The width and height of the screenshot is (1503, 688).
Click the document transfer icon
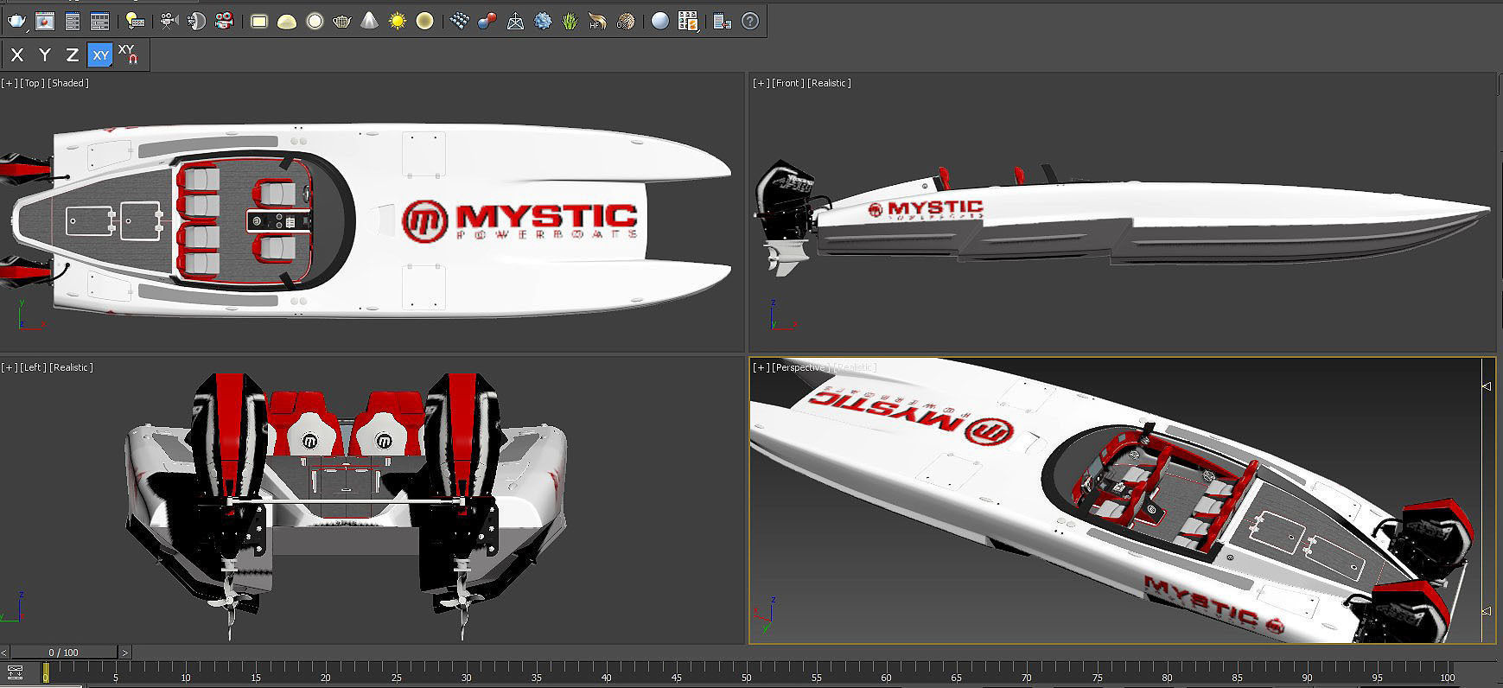point(723,21)
